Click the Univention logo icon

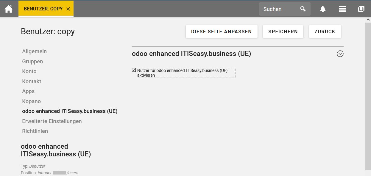[x=361, y=9]
